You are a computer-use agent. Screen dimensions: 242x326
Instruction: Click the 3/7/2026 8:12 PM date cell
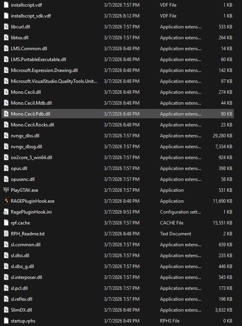pyautogui.click(x=122, y=16)
